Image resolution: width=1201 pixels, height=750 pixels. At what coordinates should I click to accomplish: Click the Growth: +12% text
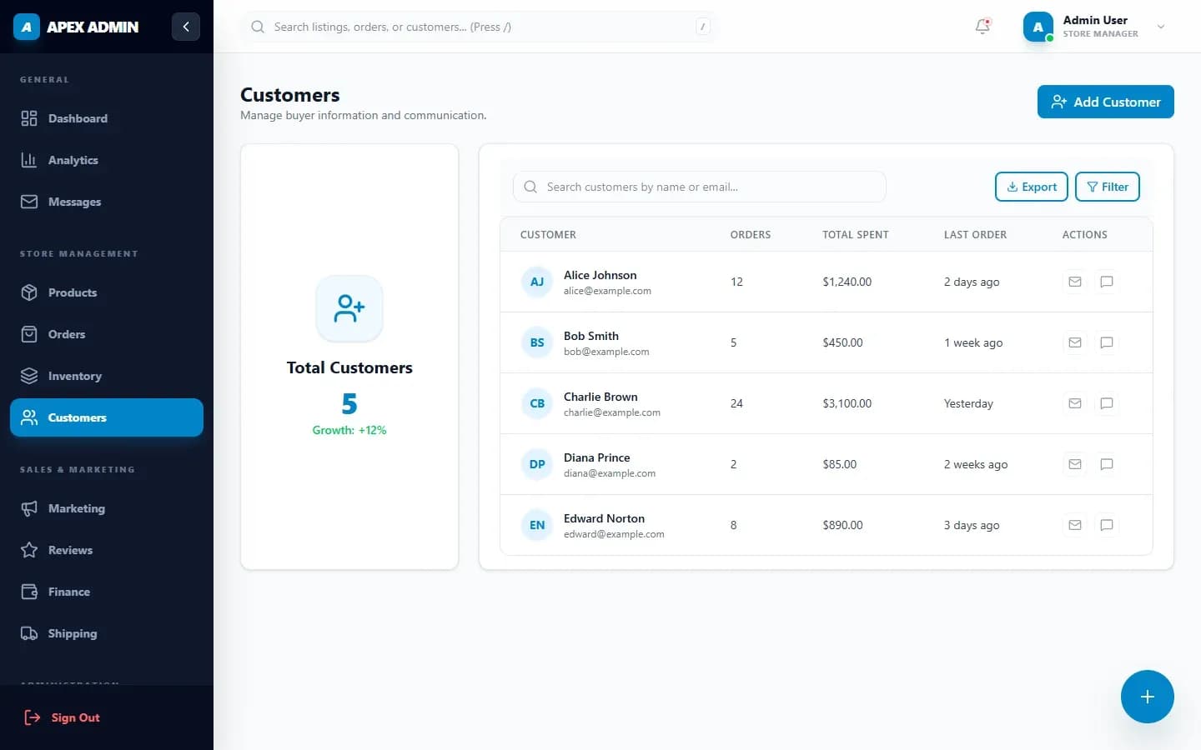click(349, 430)
